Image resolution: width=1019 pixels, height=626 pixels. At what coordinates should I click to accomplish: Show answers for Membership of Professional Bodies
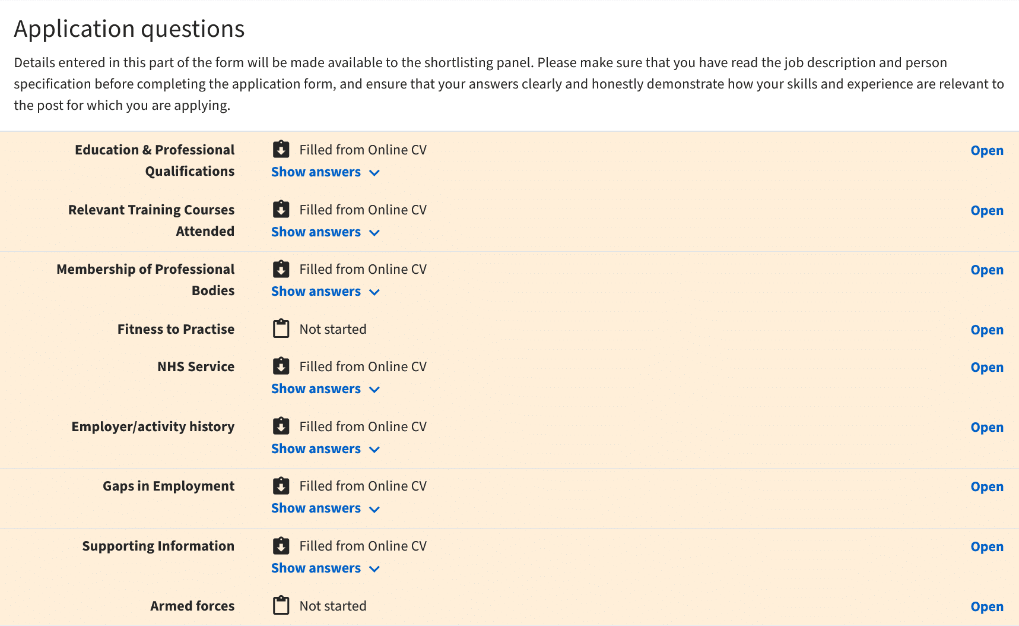325,292
